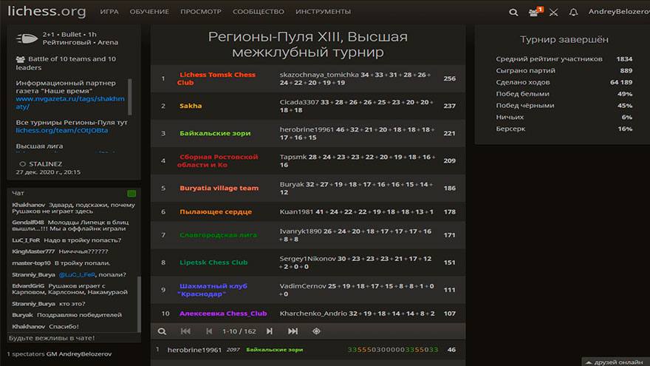Click the team battle icon near 'Battle of 10 teams'
This screenshot has width=650, height=366.
[x=21, y=59]
